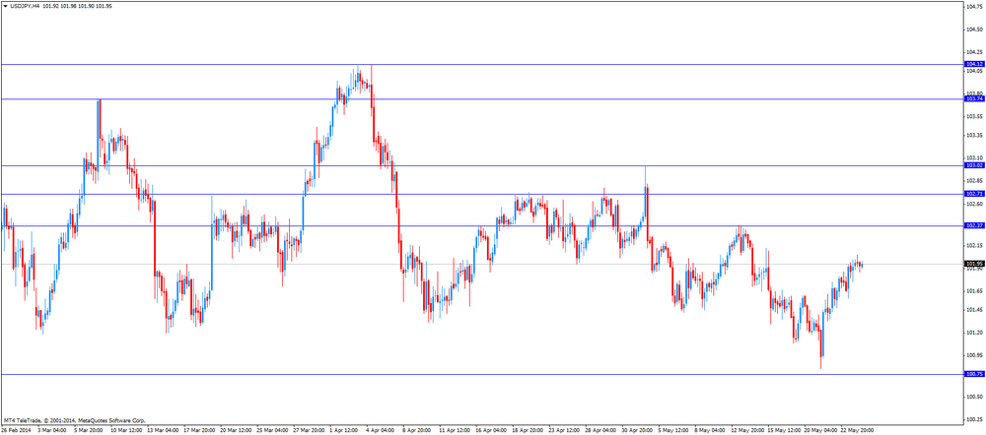Select the 102.37 horizontal line price label

pyautogui.click(x=974, y=225)
